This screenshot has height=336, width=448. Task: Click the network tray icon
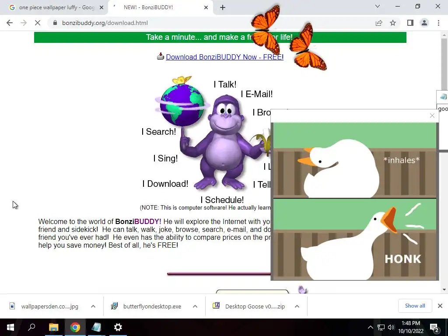click(x=381, y=327)
